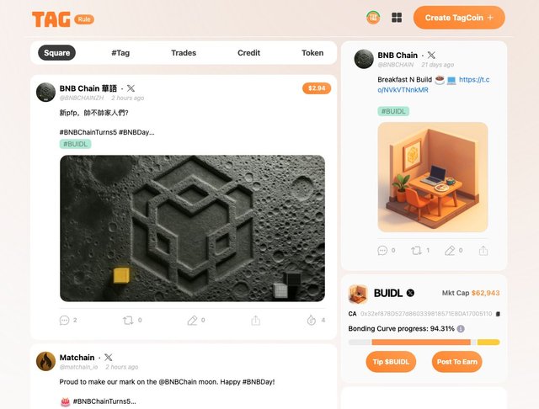Open X icon beside Matchain name
The height and width of the screenshot is (409, 539).
pyautogui.click(x=108, y=358)
